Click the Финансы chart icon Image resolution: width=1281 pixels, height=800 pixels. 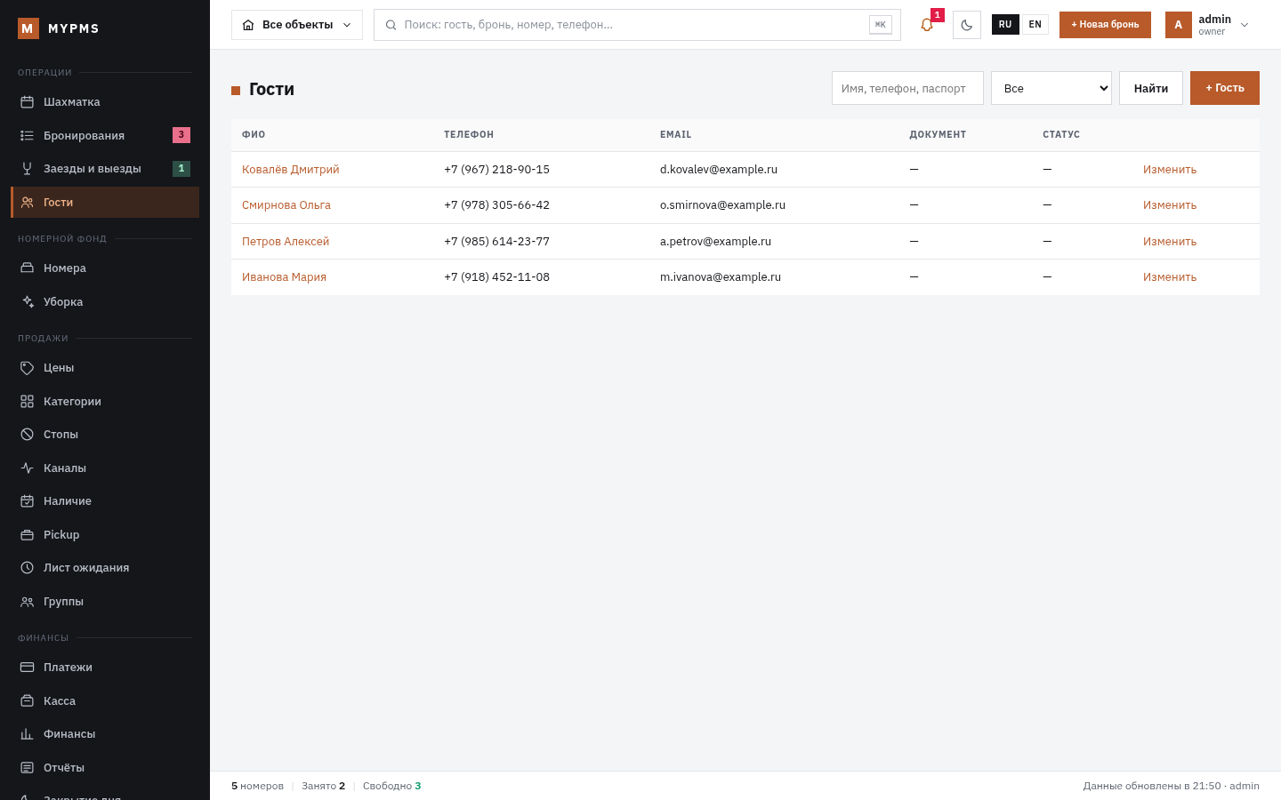point(28,734)
